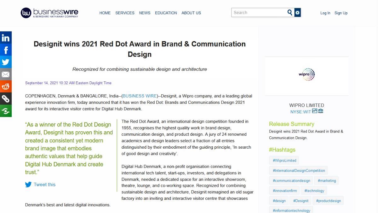Share the article on LinkedIn
The width and height of the screenshot is (378, 213).
tap(6, 38)
